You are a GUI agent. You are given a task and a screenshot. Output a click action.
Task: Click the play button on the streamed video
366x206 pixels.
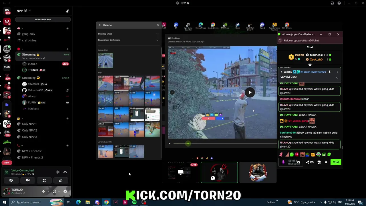(x=250, y=92)
